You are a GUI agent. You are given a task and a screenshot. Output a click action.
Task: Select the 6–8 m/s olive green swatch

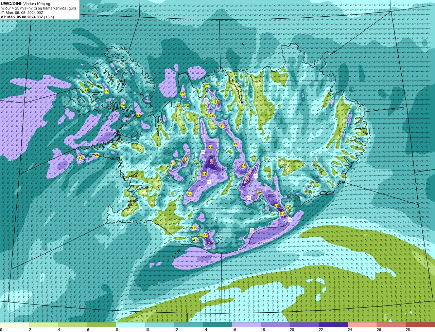coord(102,325)
